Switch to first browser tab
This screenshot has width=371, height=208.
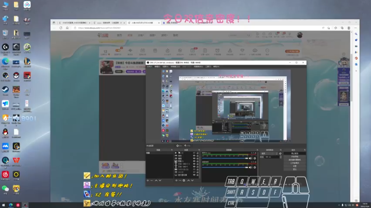(x=75, y=23)
